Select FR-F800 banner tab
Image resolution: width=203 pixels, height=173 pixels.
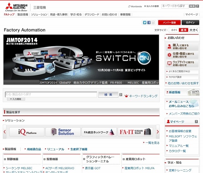pyautogui.click(x=116, y=83)
